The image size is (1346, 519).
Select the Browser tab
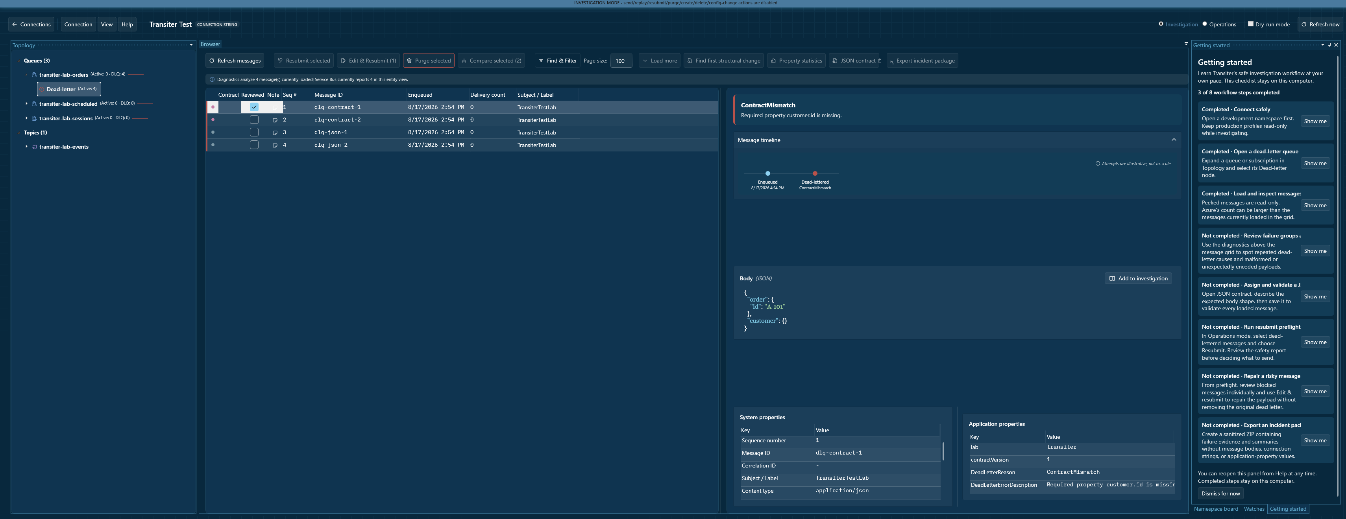point(211,44)
